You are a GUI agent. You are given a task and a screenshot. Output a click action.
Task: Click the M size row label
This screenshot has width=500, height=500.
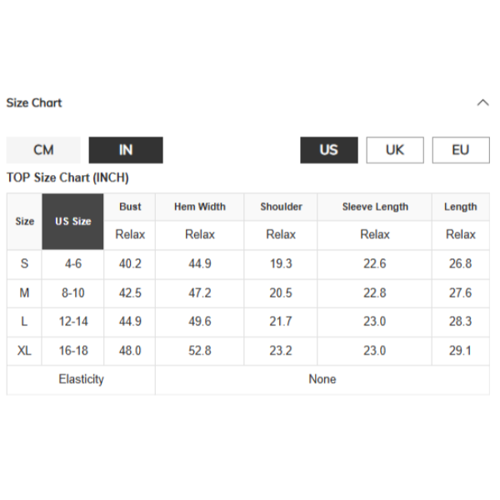25,292
